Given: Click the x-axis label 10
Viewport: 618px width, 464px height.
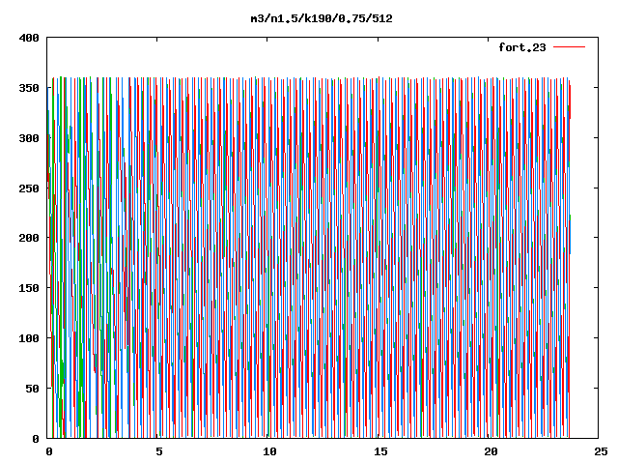Looking at the screenshot, I should click(x=270, y=451).
